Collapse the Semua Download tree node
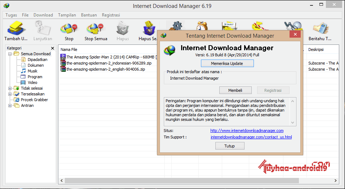 point(10,54)
